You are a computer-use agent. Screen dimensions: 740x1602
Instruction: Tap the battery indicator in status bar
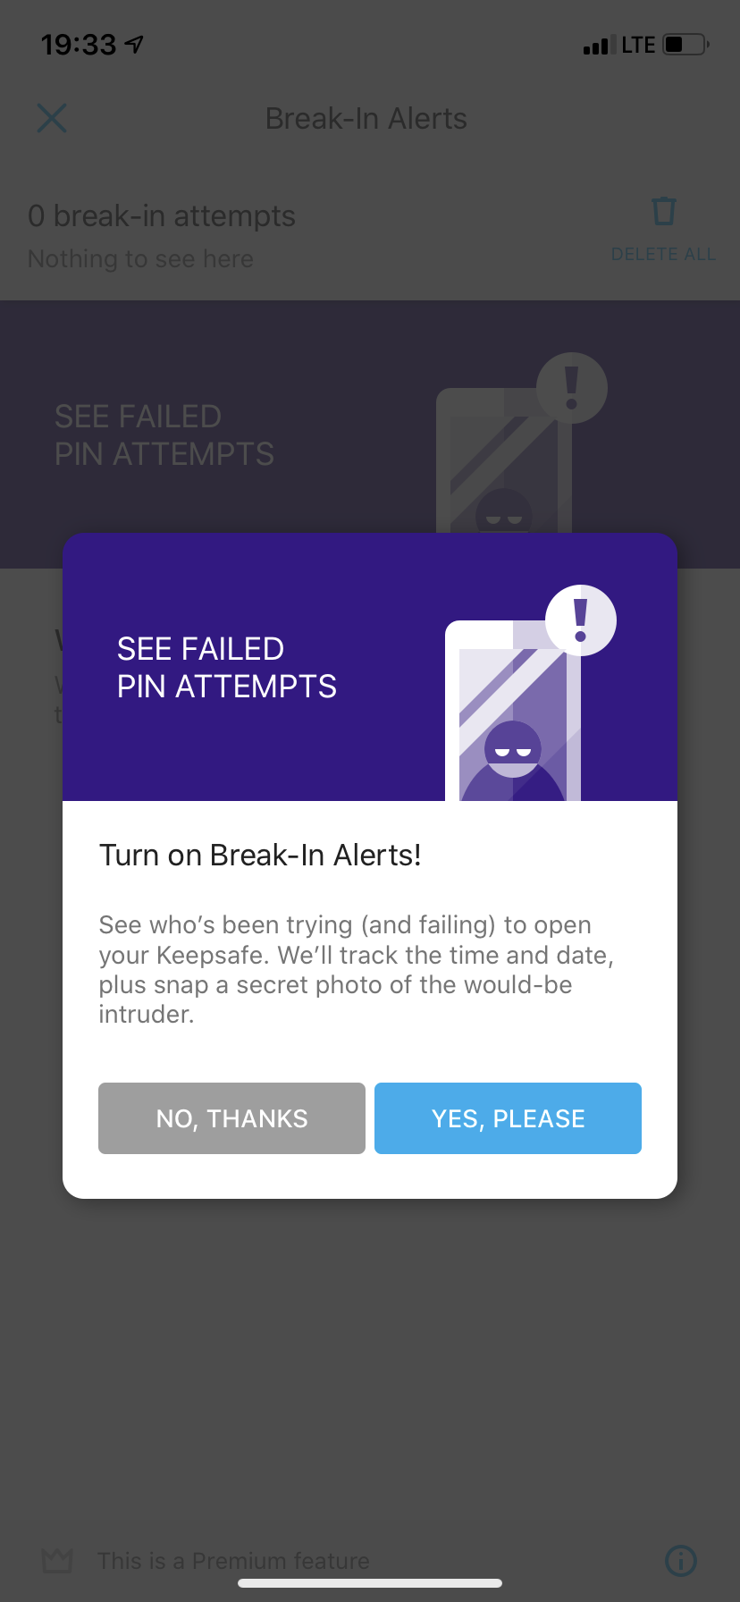click(x=685, y=45)
